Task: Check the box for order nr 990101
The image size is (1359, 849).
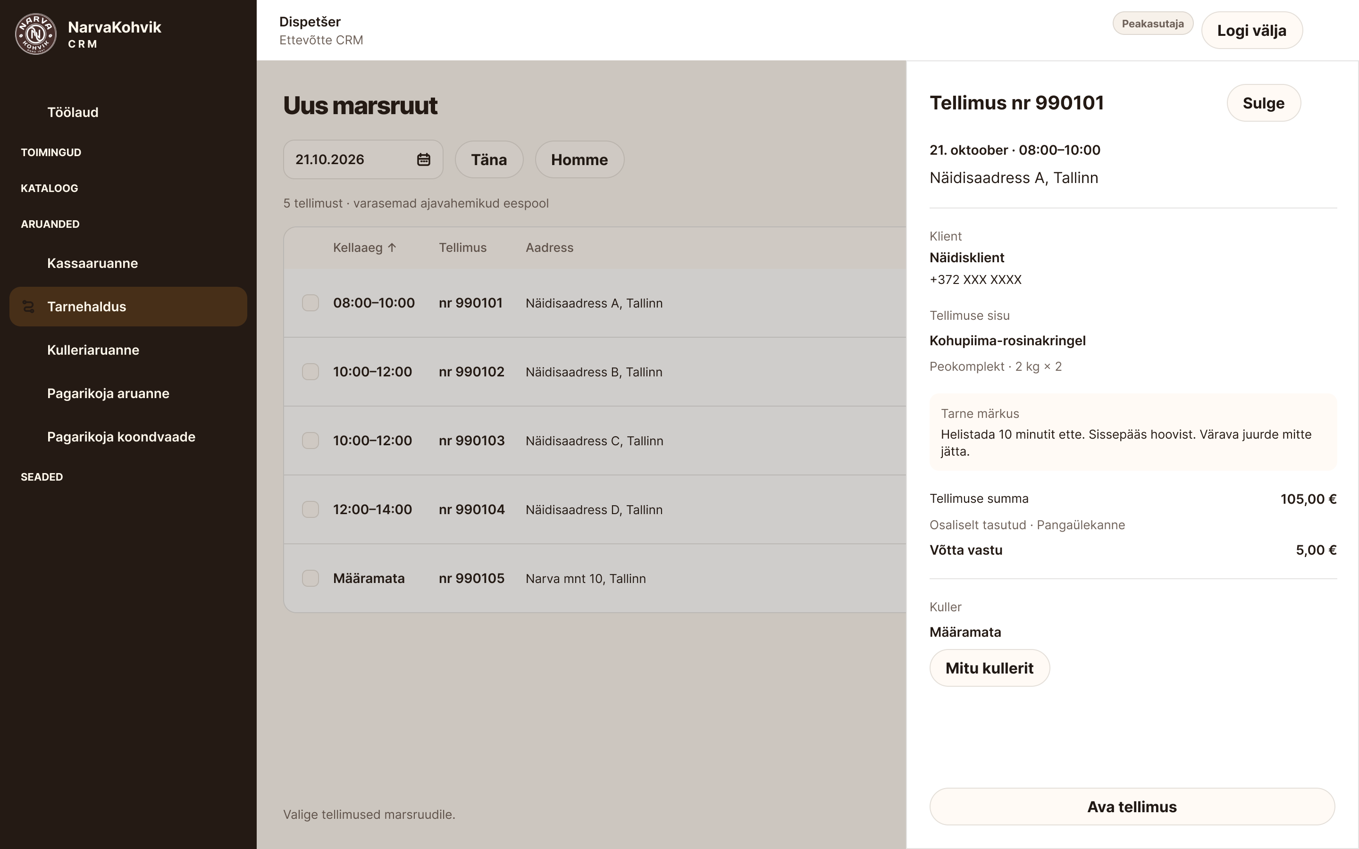Action: [310, 303]
